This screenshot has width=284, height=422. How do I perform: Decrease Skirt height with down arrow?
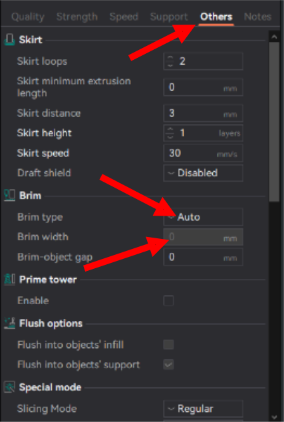tap(170, 136)
